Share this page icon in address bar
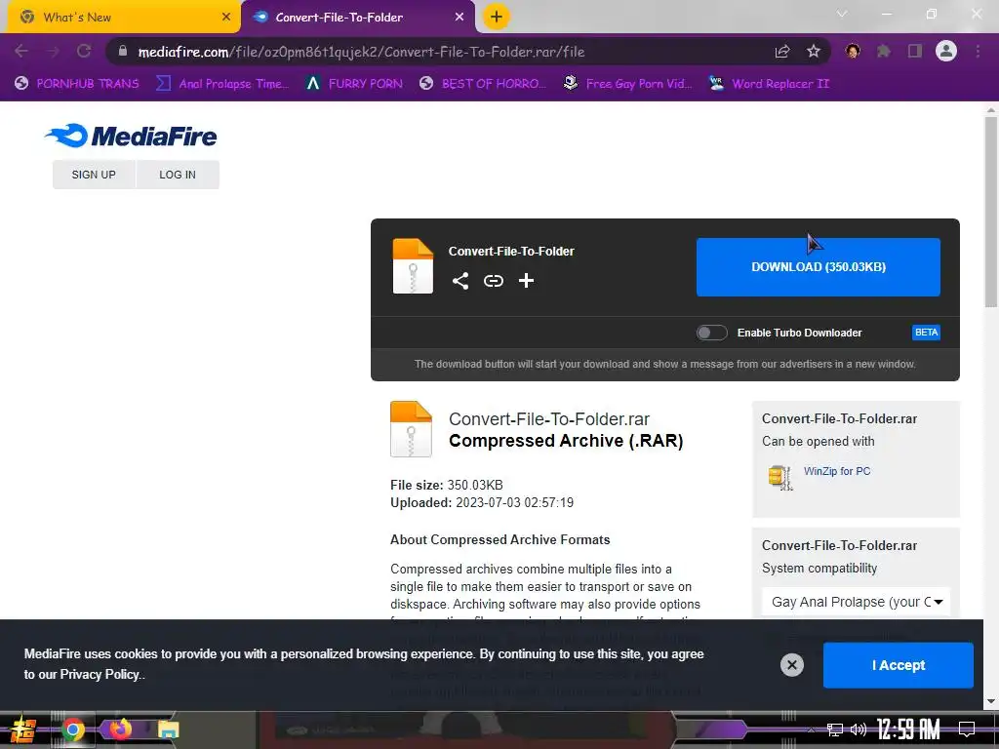The height and width of the screenshot is (749, 999). 782,52
